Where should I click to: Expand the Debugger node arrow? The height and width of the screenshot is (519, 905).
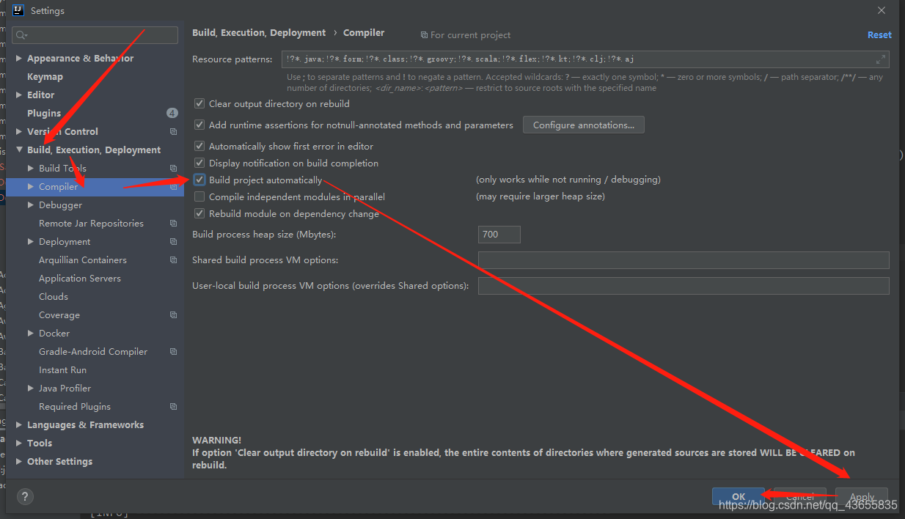[x=31, y=205]
